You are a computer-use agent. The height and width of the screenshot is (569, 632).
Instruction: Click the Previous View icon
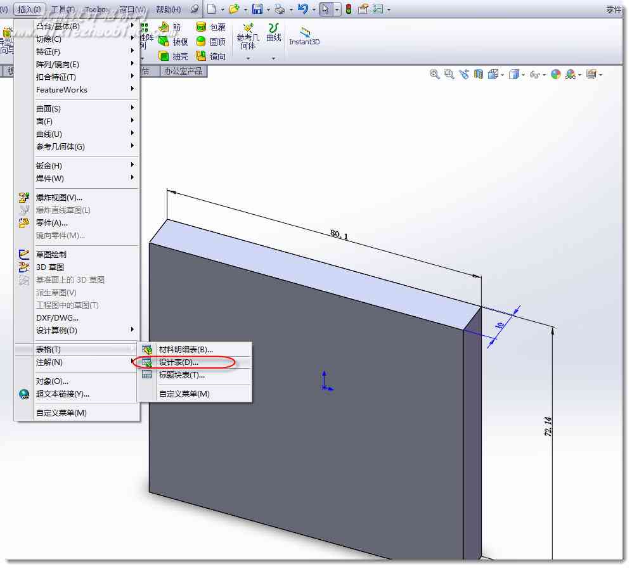click(463, 74)
